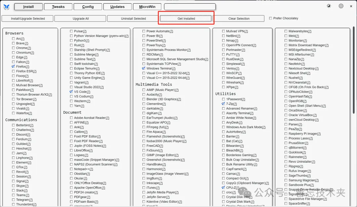Open the Config tab

[x=88, y=7]
